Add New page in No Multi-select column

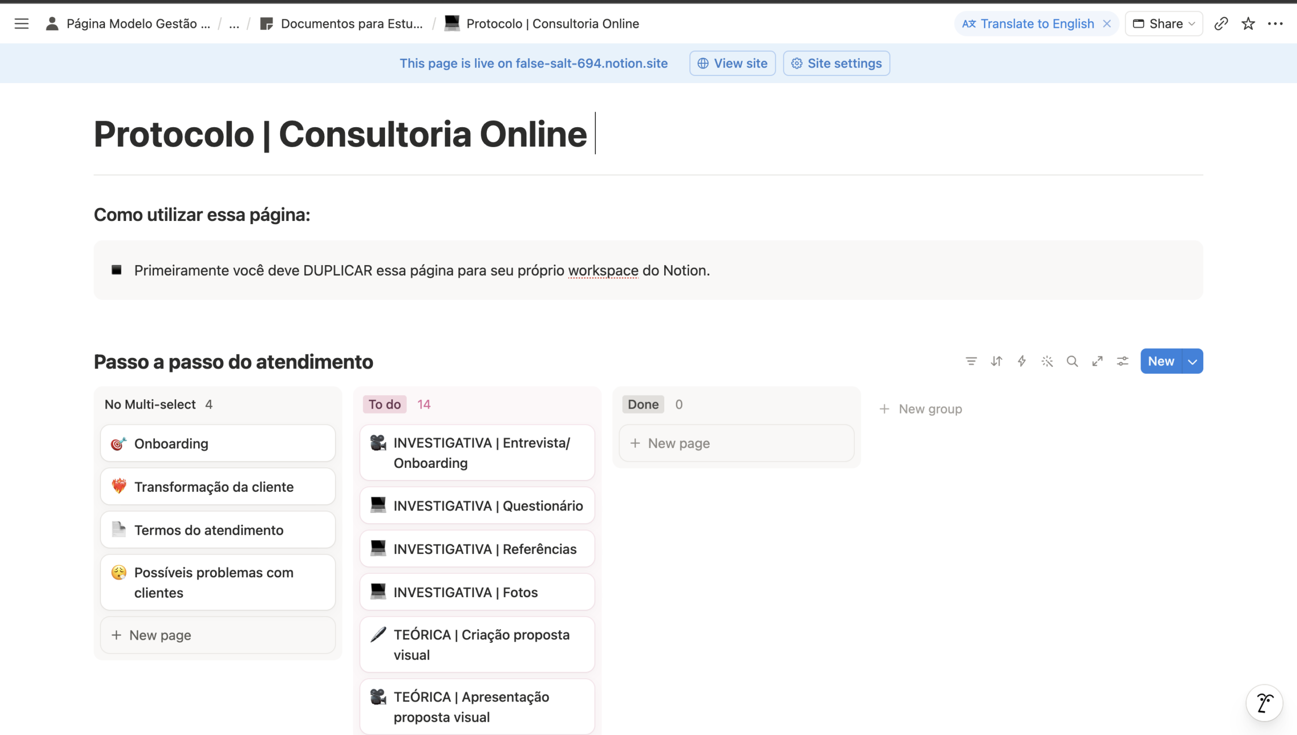coord(218,635)
